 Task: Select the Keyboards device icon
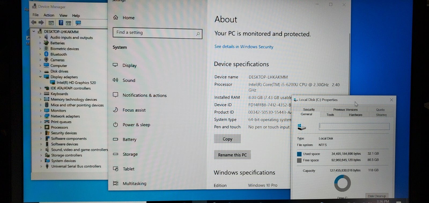(x=47, y=94)
